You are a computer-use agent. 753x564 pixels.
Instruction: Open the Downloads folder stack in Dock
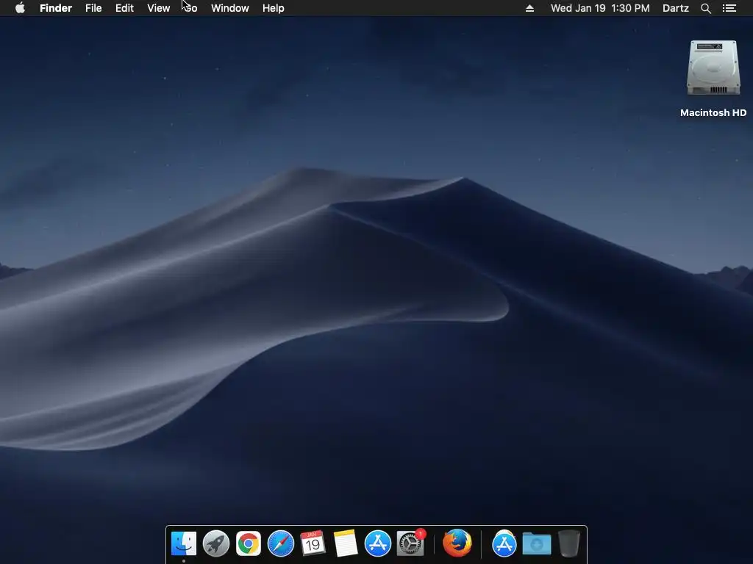coord(536,543)
